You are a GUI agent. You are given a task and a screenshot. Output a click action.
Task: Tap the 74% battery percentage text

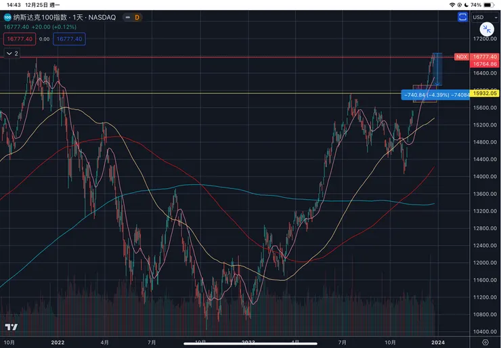pyautogui.click(x=476, y=5)
